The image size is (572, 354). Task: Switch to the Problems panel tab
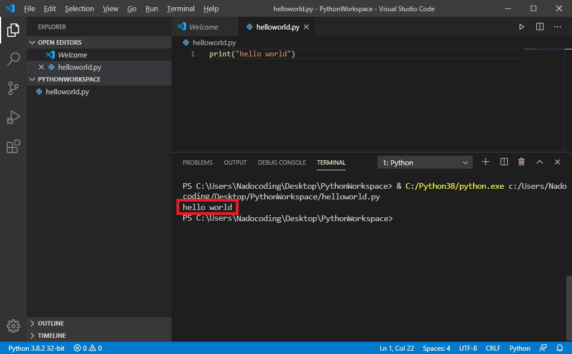(197, 162)
